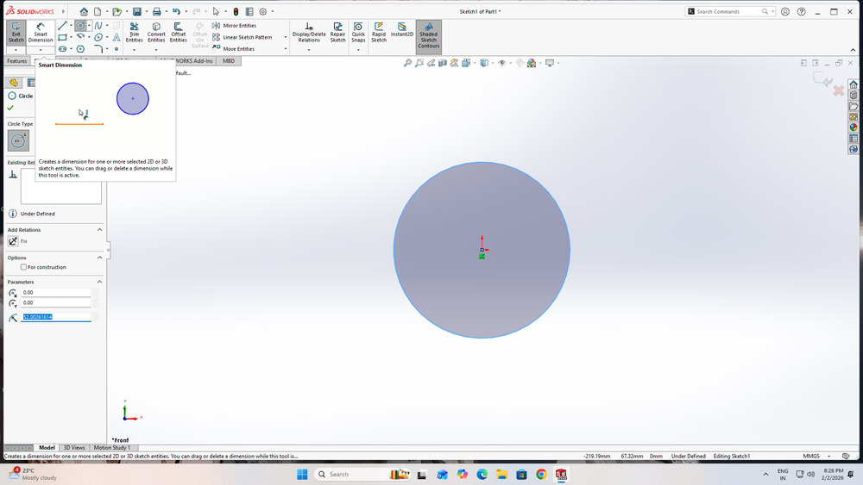Open the 3D Views tab
This screenshot has height=485, width=863.
tap(74, 448)
